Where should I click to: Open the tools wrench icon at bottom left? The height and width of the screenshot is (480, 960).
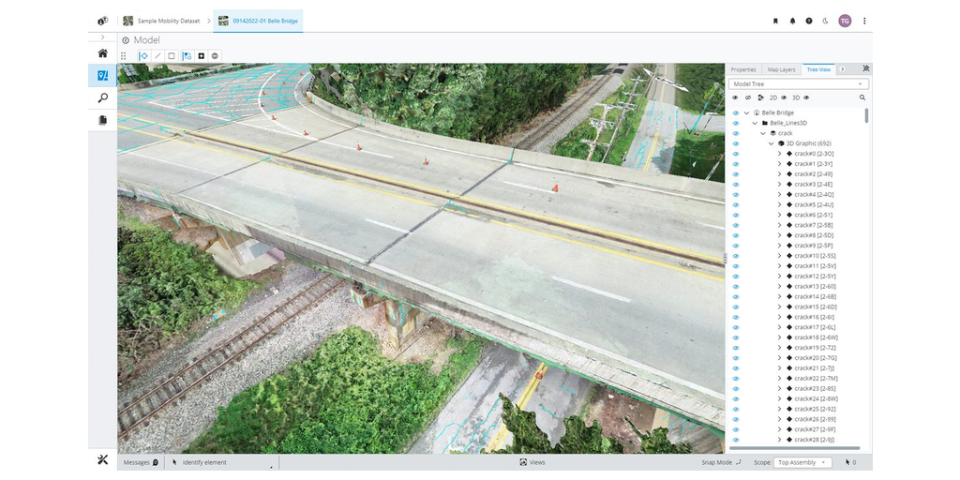pyautogui.click(x=102, y=459)
